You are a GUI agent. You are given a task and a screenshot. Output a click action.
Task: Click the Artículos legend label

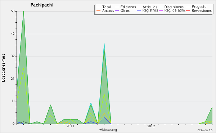coord(150,7)
